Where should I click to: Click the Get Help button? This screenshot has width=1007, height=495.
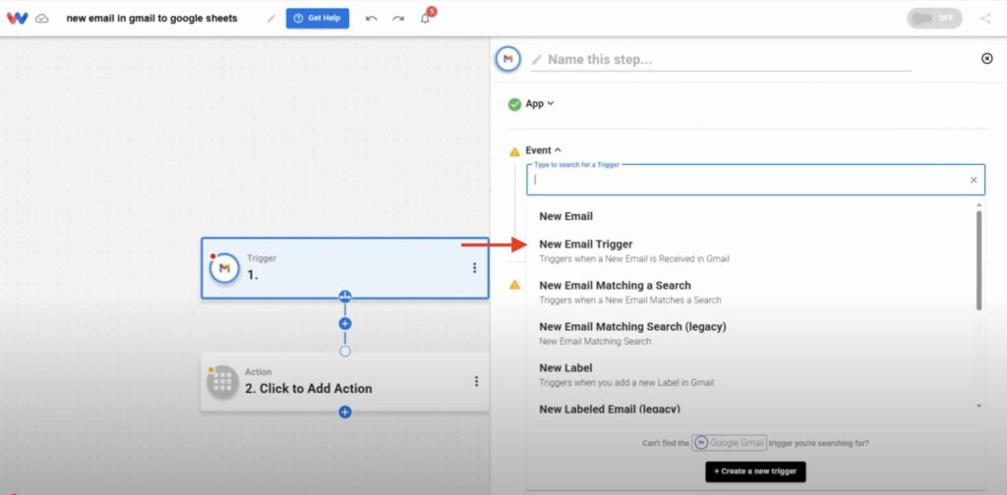tap(318, 18)
